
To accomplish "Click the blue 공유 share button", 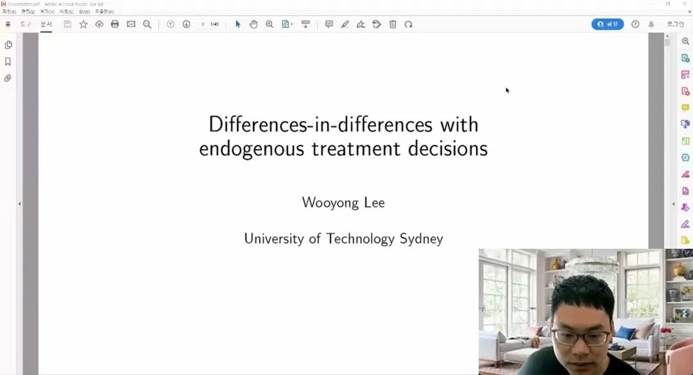I will coord(607,24).
